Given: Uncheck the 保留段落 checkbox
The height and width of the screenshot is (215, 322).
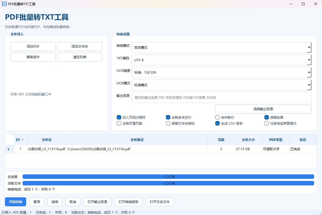Looking at the screenshot, I should tap(267, 117).
